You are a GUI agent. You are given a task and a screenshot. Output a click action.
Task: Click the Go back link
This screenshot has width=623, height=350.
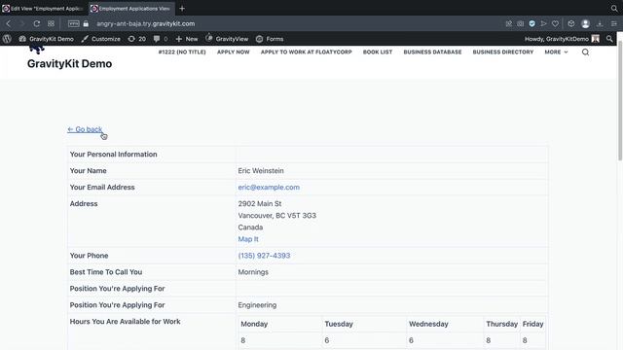point(85,129)
